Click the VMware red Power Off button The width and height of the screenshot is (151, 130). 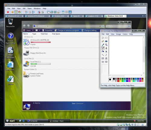pyautogui.click(x=8, y=12)
